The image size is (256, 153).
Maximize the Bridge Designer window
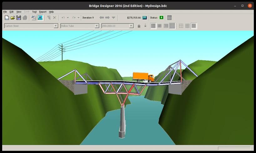(x=243, y=6)
